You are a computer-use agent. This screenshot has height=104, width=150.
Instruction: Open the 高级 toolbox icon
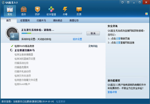(x=24, y=11)
